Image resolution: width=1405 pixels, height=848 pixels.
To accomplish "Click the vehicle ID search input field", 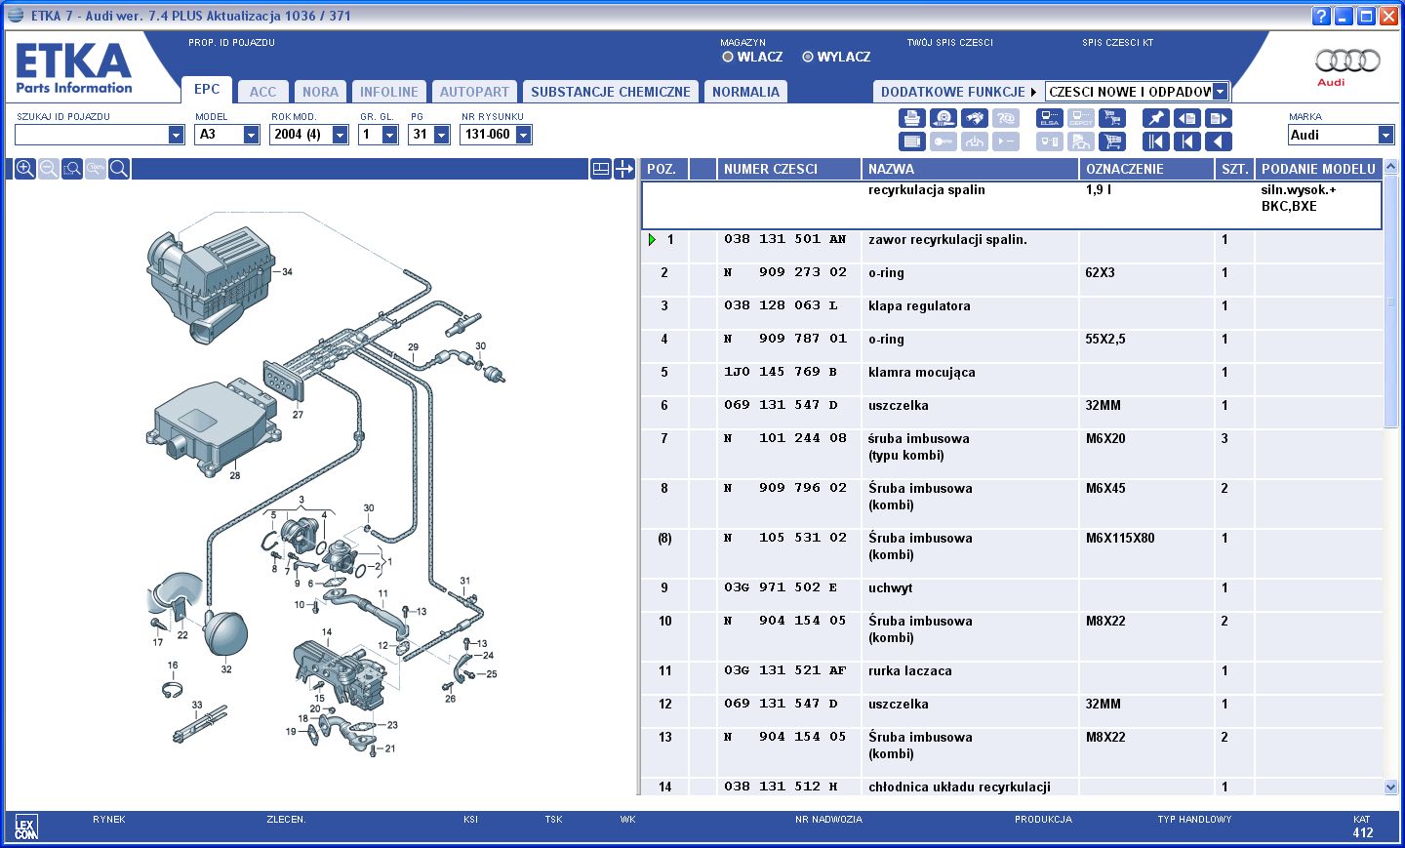I will point(91,135).
